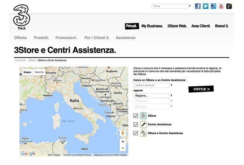Click the cerca > button

click(x=201, y=89)
